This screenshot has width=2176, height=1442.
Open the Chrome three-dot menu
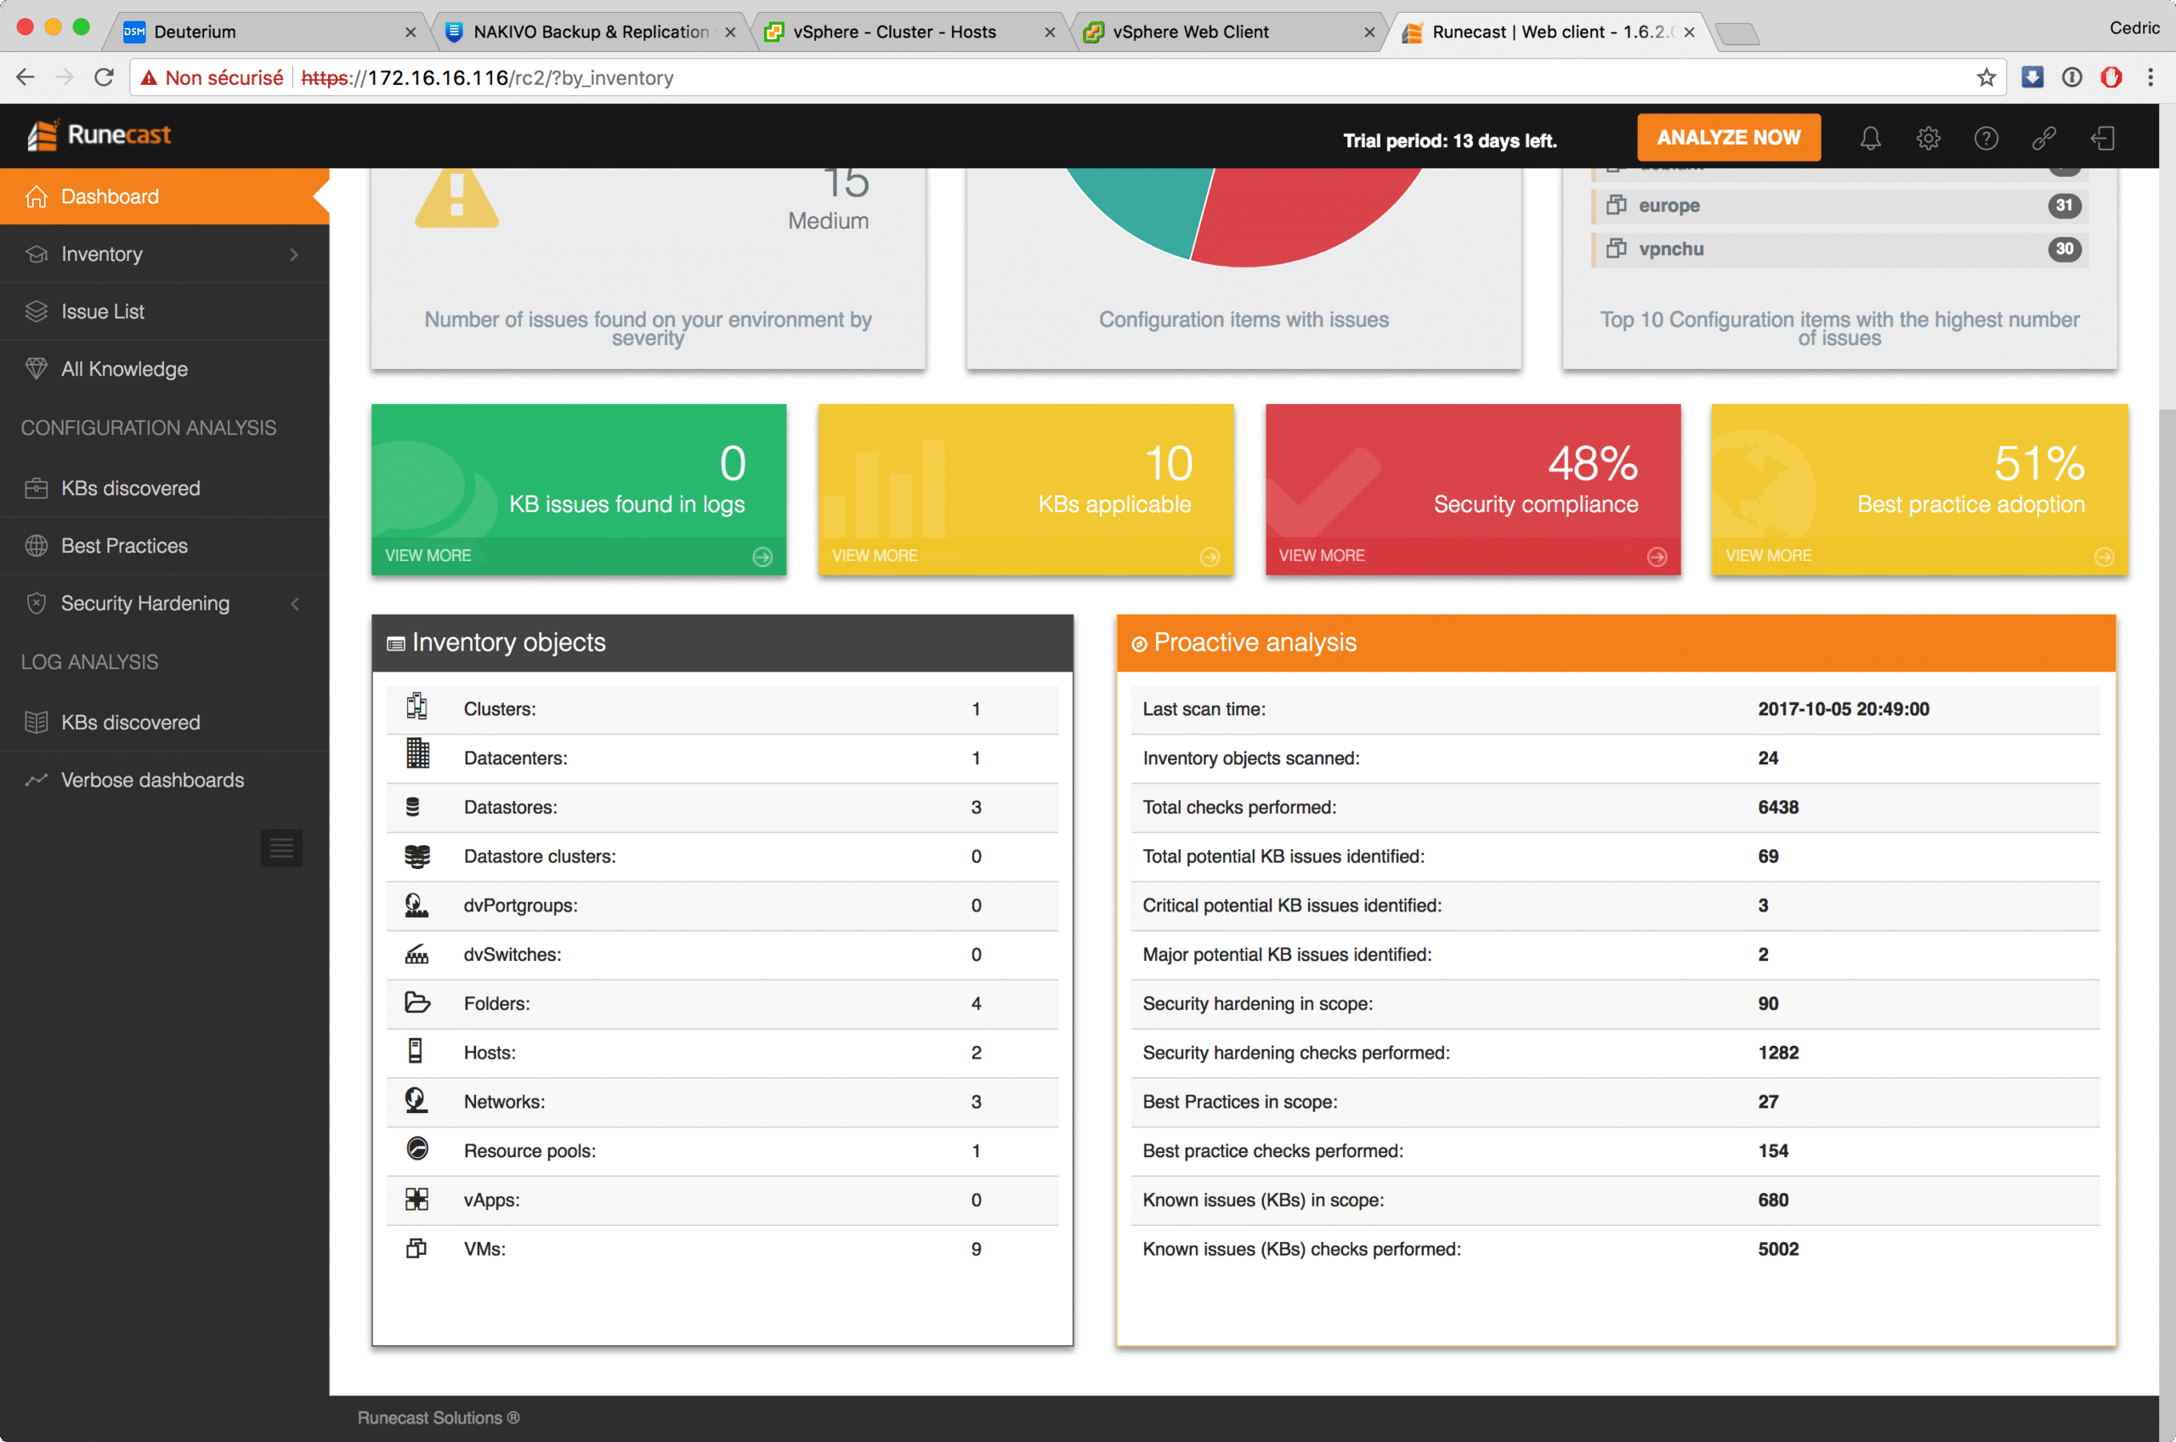2150,77
